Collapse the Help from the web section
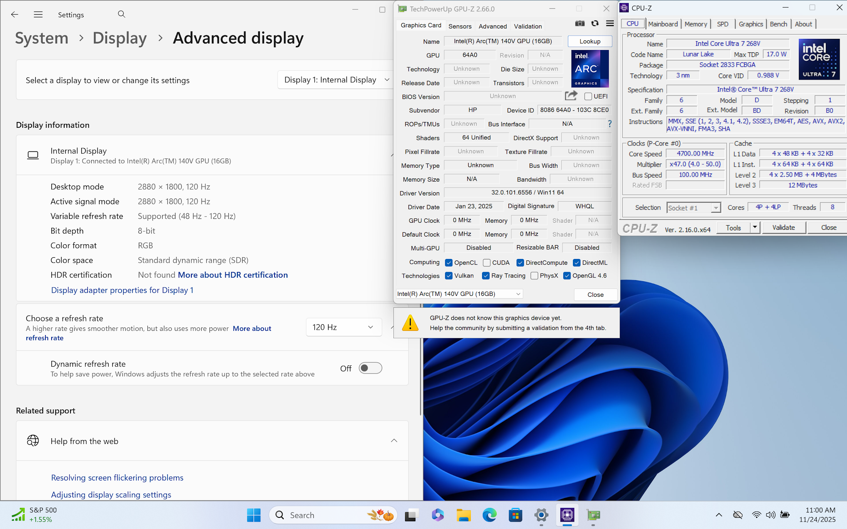The width and height of the screenshot is (847, 529). (x=394, y=441)
